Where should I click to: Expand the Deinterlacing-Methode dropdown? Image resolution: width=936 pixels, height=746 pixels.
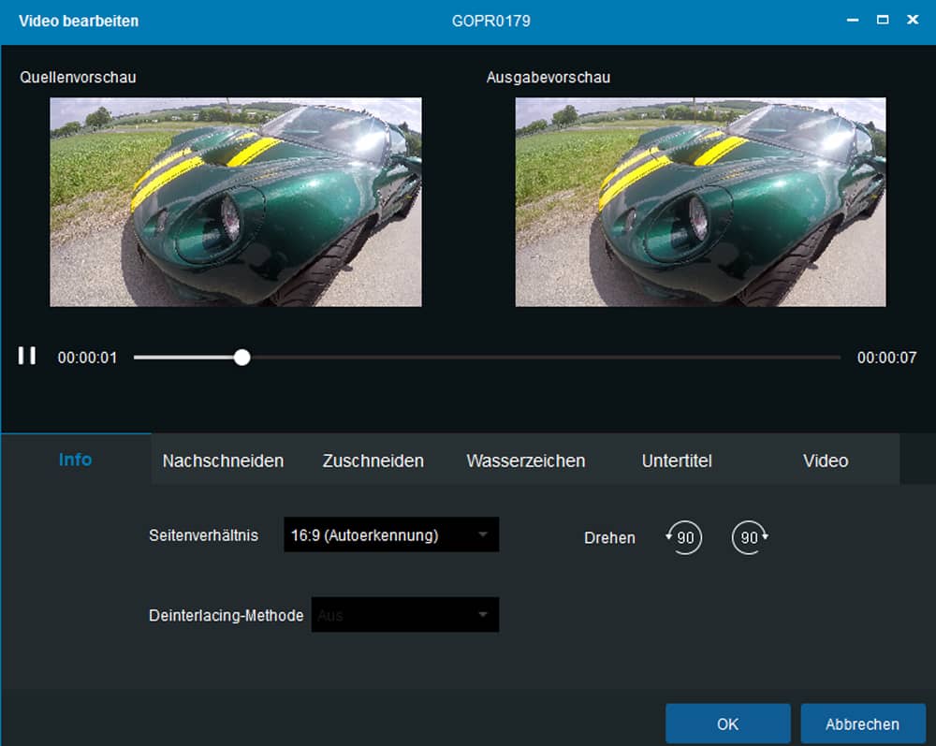coord(404,615)
